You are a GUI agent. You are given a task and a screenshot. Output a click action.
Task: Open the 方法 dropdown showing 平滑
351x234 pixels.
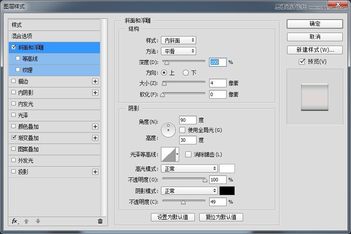click(x=178, y=51)
